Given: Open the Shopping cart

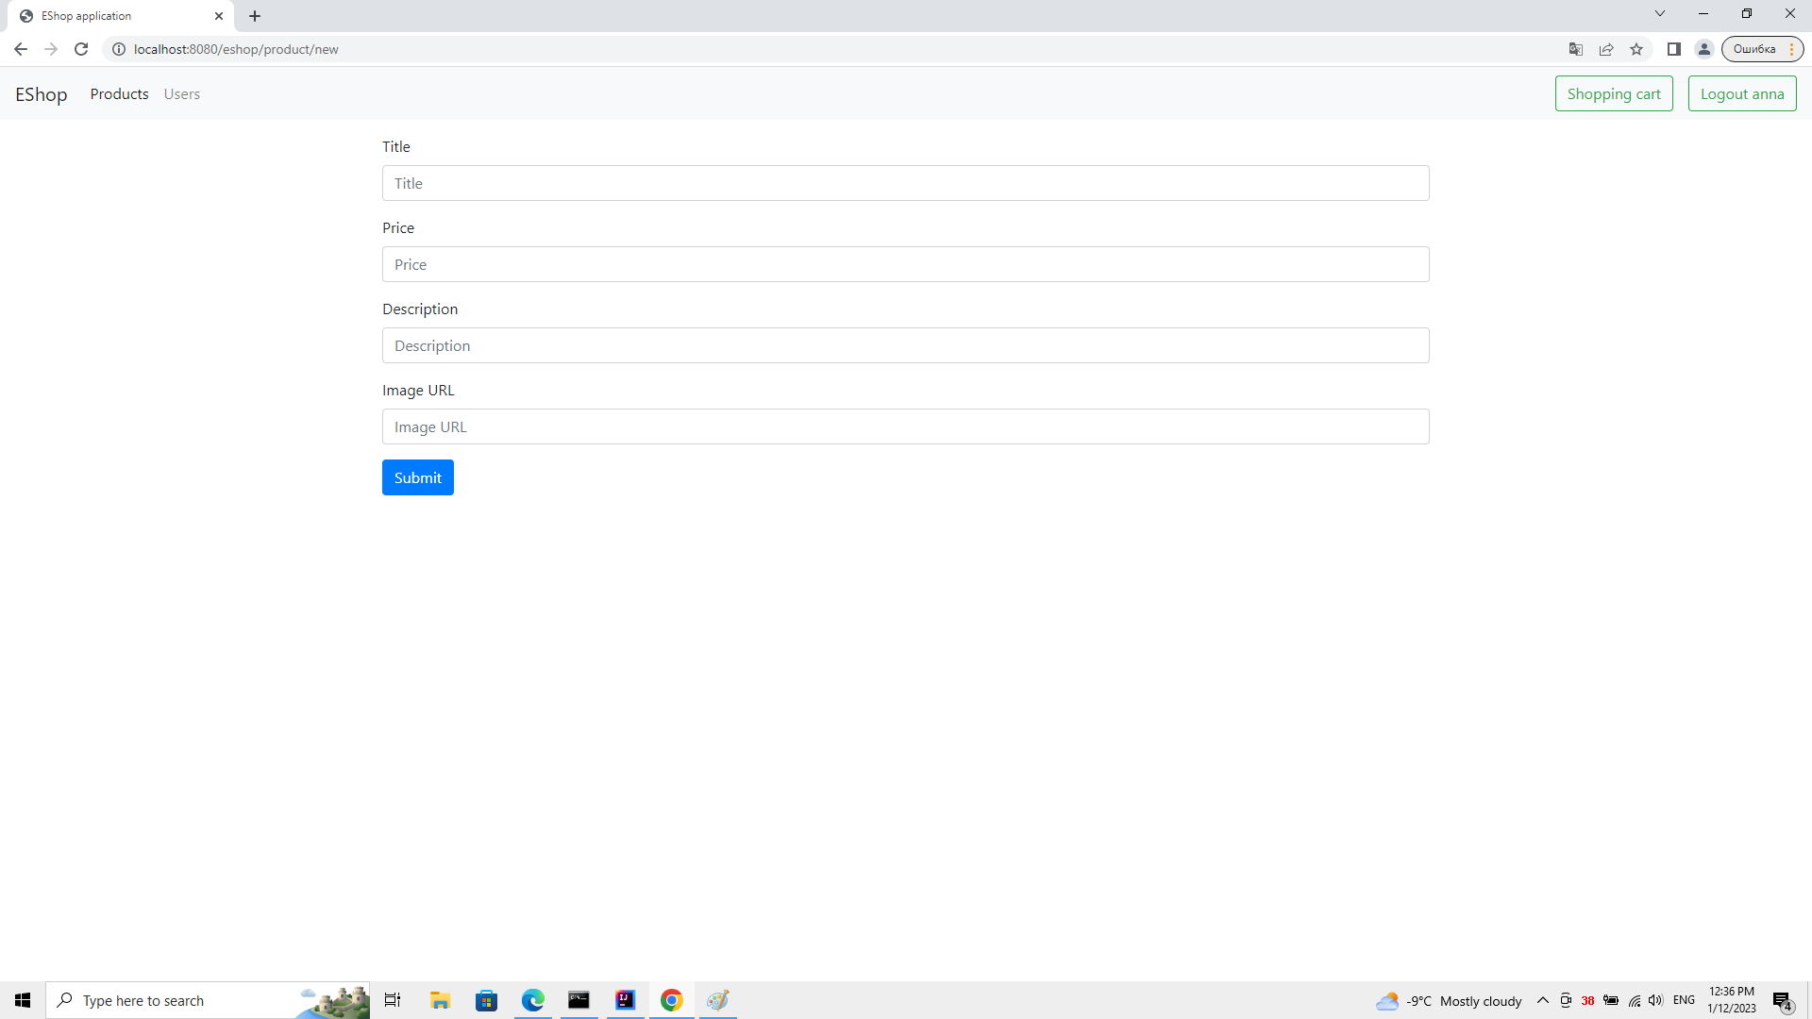Looking at the screenshot, I should coord(1614,93).
